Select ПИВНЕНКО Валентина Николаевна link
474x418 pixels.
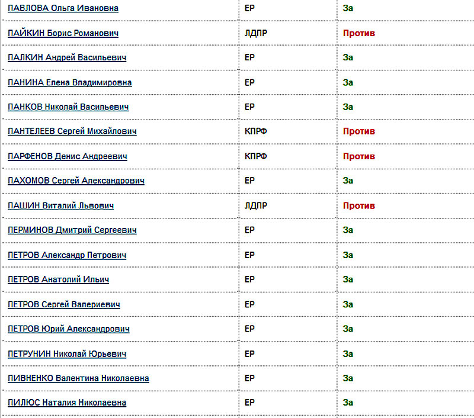coord(78,378)
